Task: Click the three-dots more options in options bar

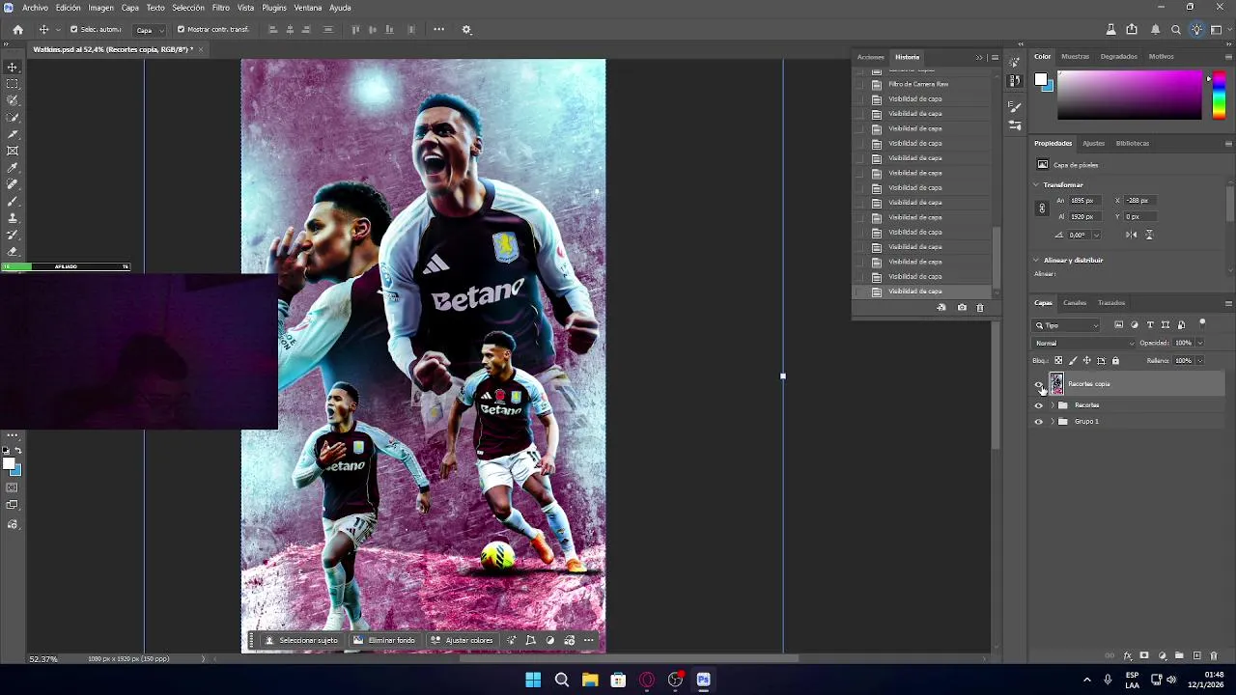Action: click(x=438, y=29)
